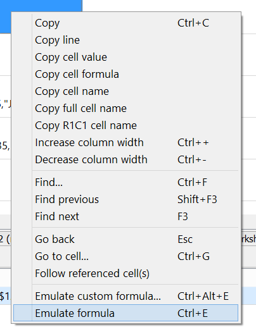Click the blue selected cell behind menu
The width and height of the screenshot is (256, 334).
pos(41,16)
